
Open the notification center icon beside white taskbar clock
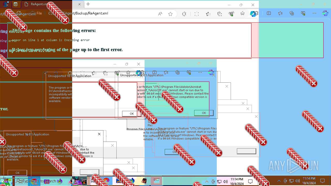[250, 181]
